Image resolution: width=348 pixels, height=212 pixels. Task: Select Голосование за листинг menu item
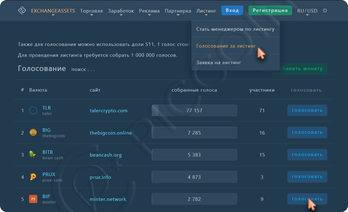235,46
